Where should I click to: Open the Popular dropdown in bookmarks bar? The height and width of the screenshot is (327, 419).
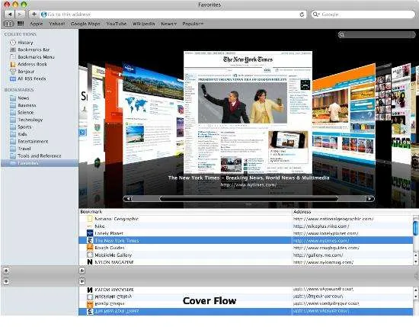click(193, 24)
